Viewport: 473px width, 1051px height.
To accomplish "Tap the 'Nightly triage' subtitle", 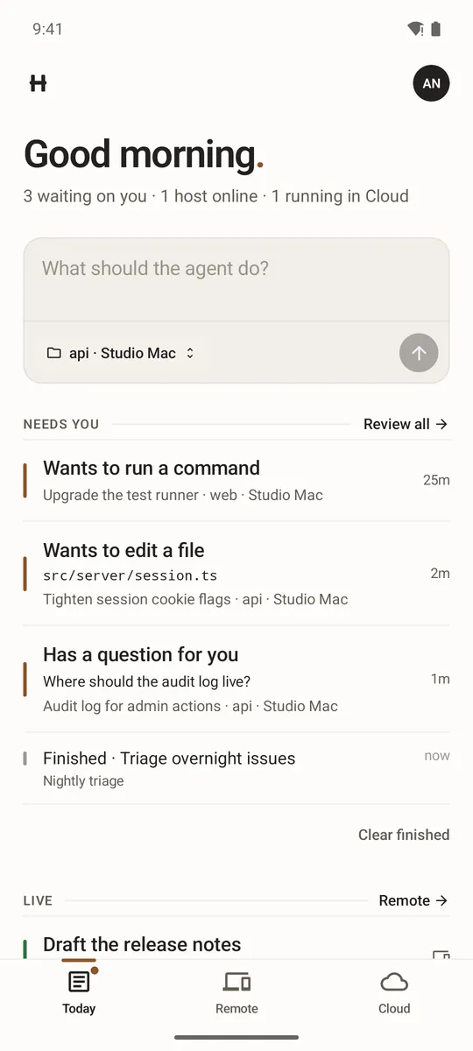I will pyautogui.click(x=83, y=781).
